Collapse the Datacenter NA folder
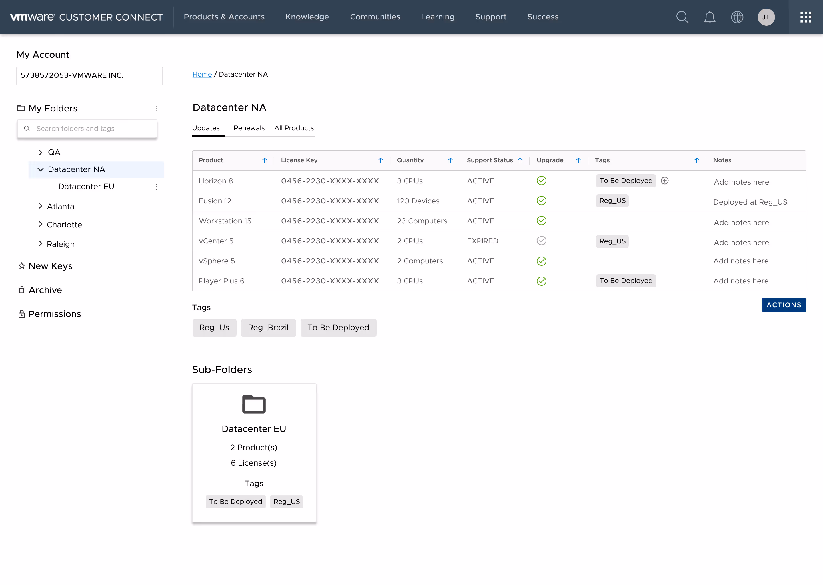823x585 pixels. point(40,169)
